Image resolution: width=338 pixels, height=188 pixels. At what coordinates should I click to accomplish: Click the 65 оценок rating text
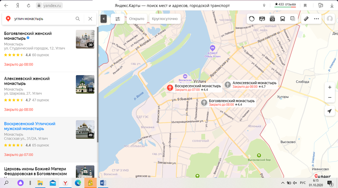click(x=41, y=145)
